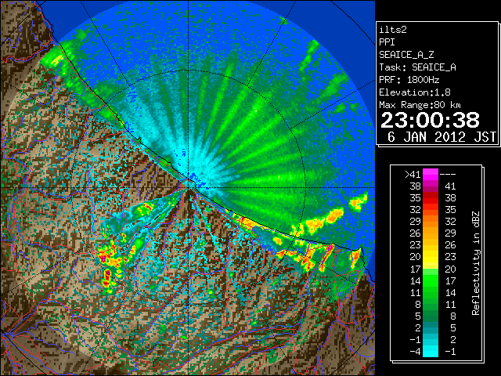Click the 'SEAICE_A_Z' product label
Screen dimensions: 501x376
pos(406,55)
